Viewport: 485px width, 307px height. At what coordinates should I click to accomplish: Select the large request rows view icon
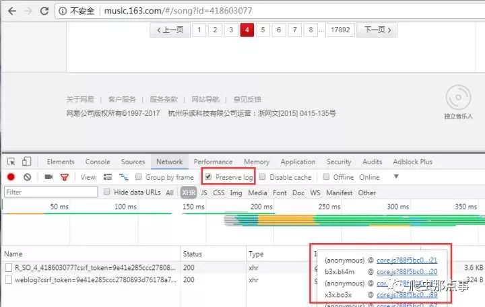108,177
